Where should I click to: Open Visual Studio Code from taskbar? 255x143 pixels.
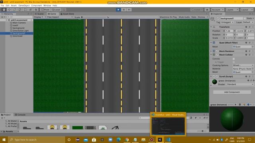168,139
